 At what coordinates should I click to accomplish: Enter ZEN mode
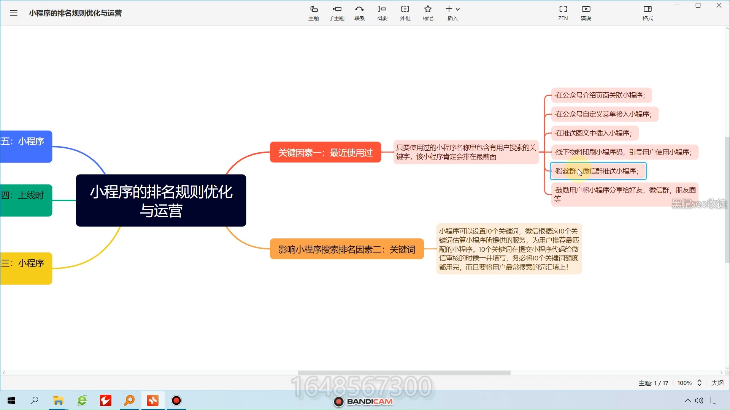click(x=563, y=13)
